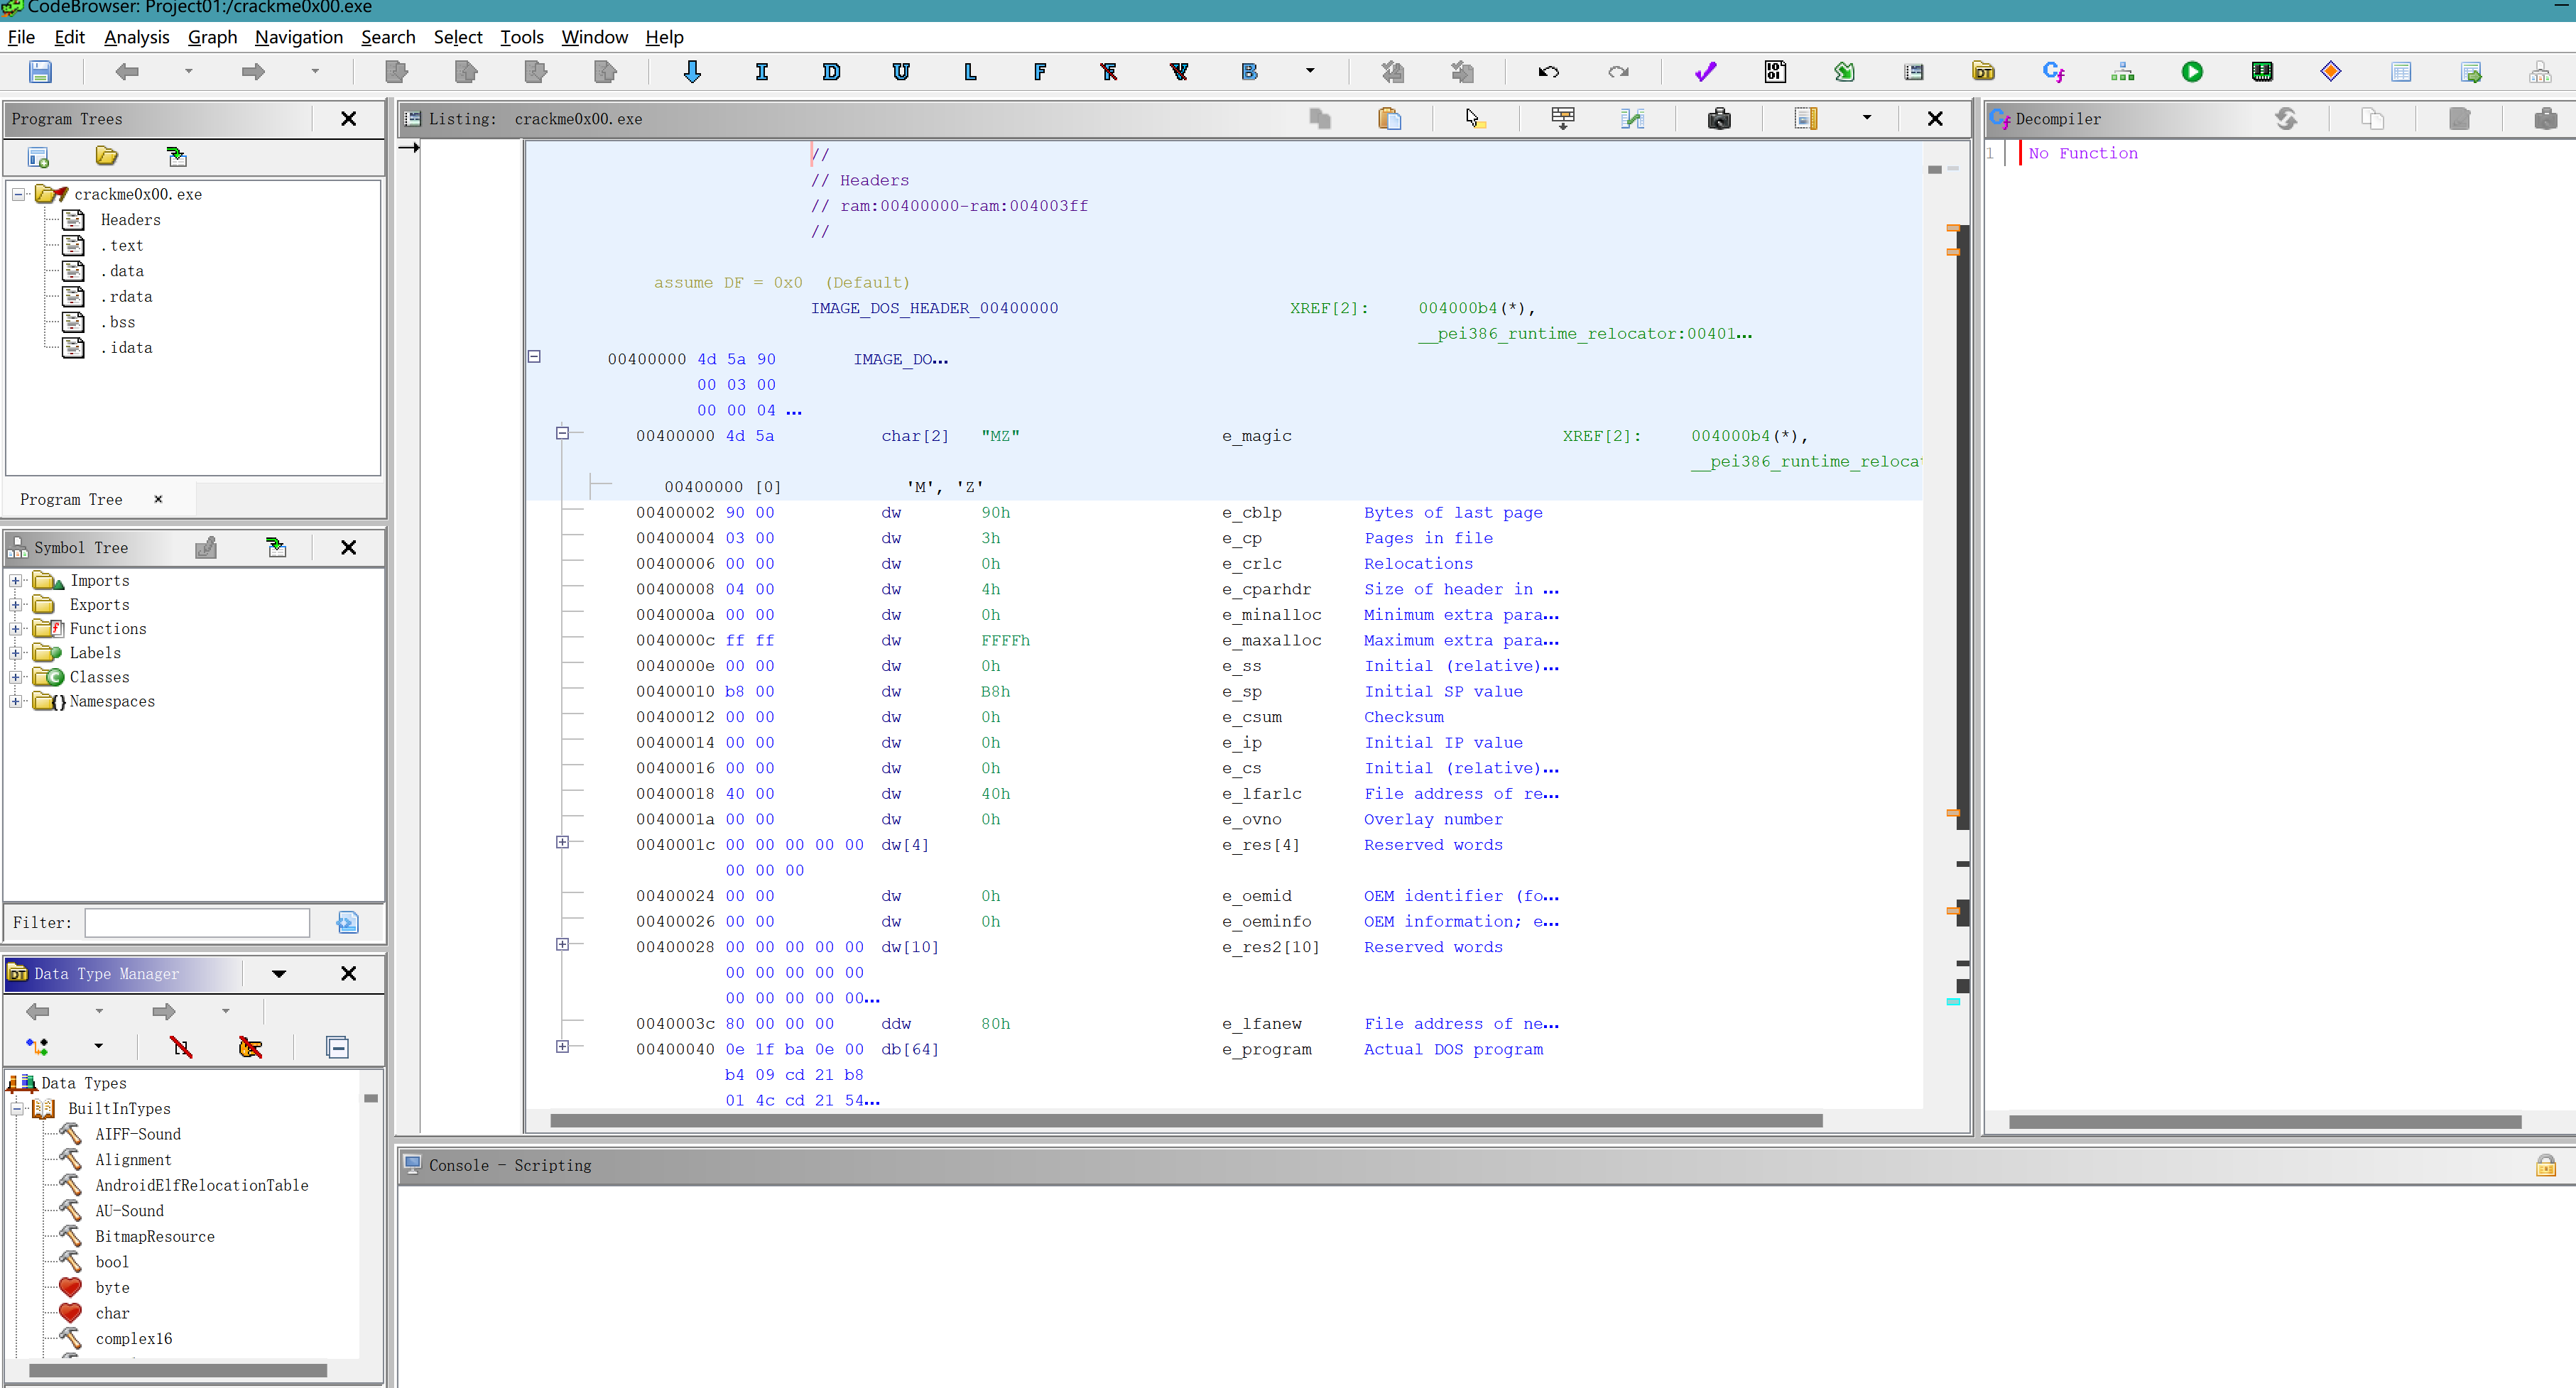Click the Data Types horizontal scrollbar
Screen dimensions: 2576x1388
tap(178, 1371)
